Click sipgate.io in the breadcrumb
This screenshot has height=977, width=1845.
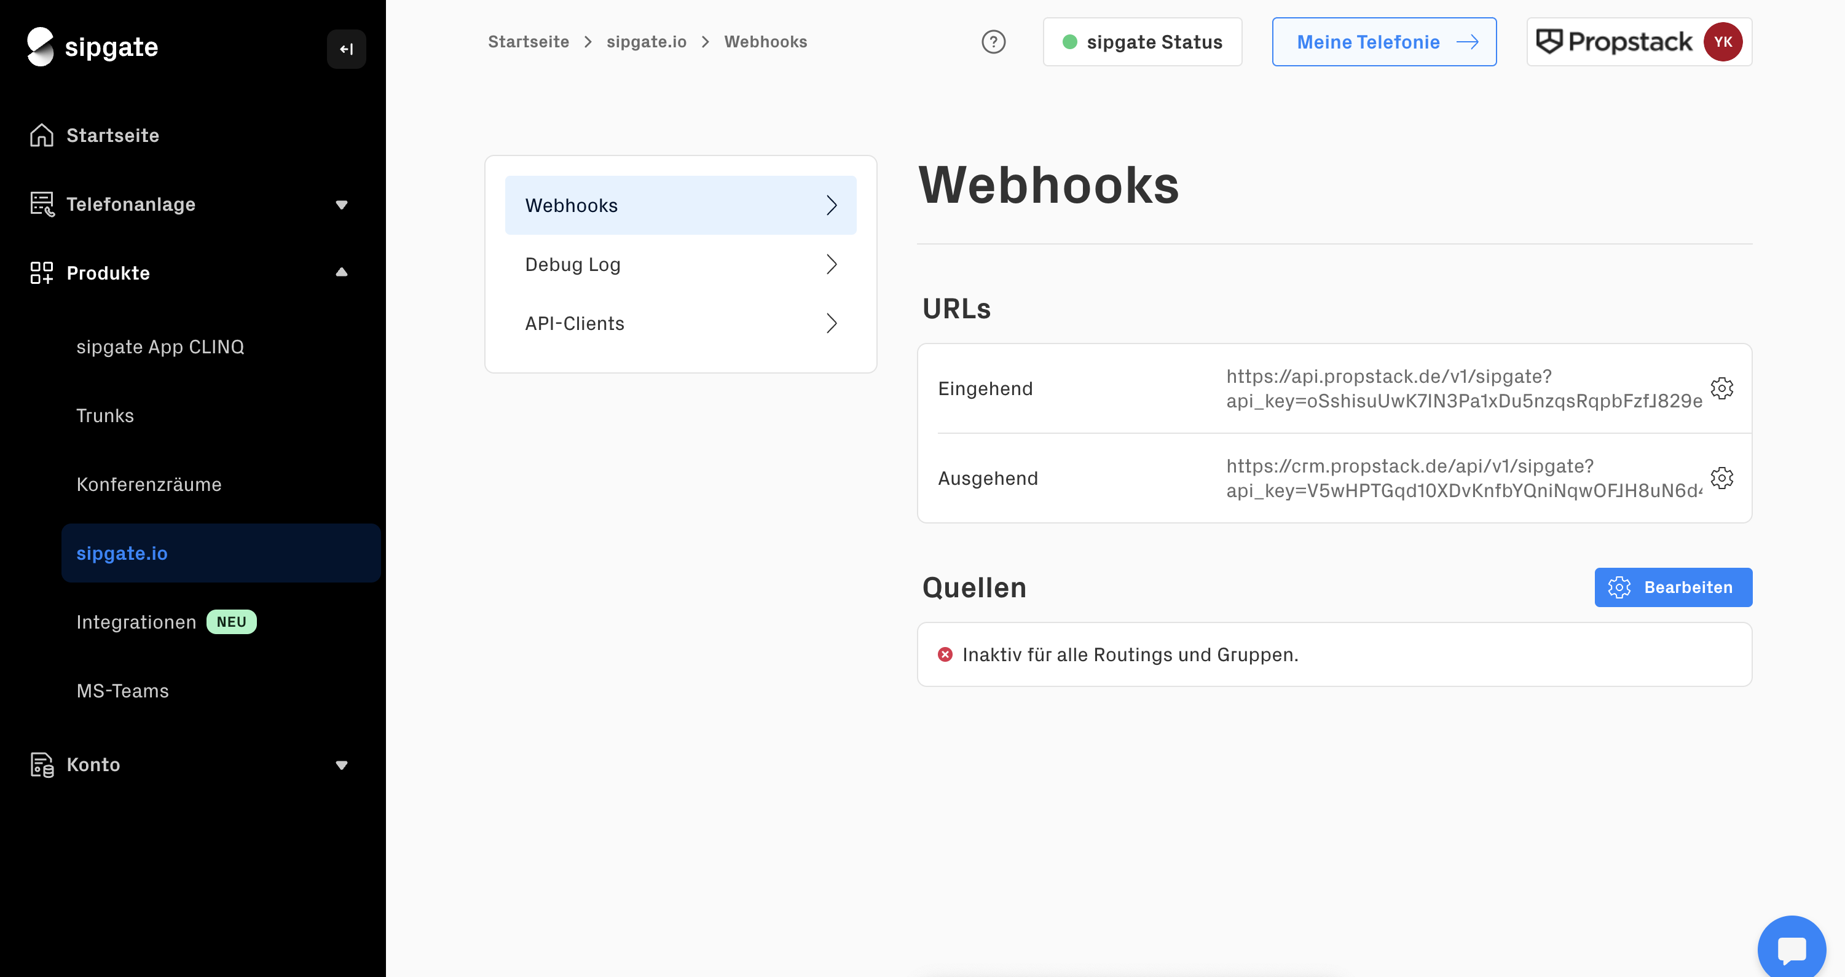[x=646, y=42]
